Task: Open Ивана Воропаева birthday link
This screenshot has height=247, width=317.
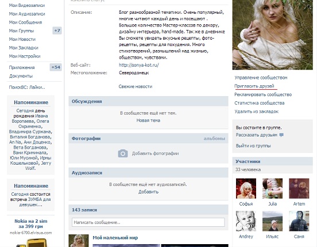Action: point(30,119)
